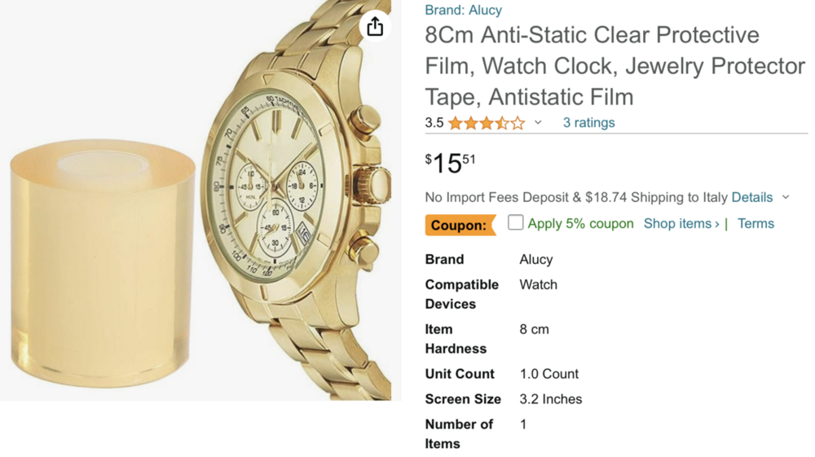
Task: Open the coupon Terms link
Action: click(x=756, y=223)
